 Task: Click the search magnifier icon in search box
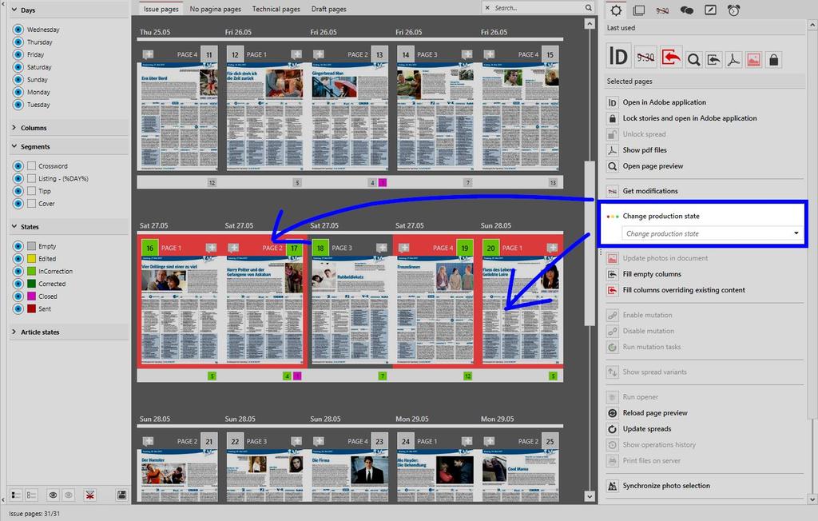click(589, 8)
